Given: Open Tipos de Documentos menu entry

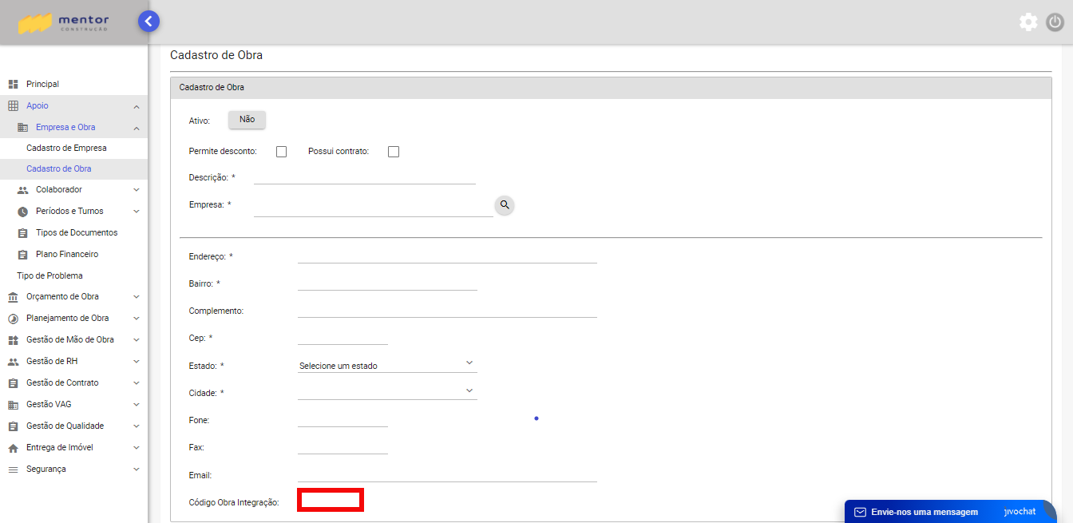Looking at the screenshot, I should pos(77,232).
